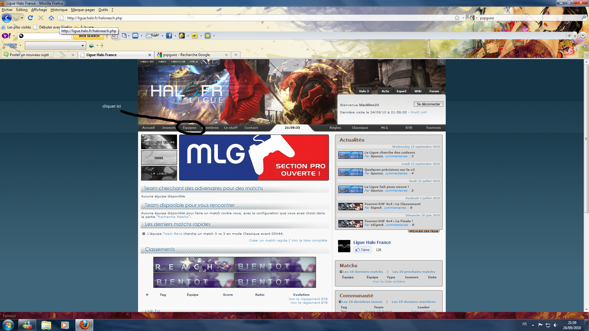Expand back/forward history dropdown arrow

click(22, 18)
